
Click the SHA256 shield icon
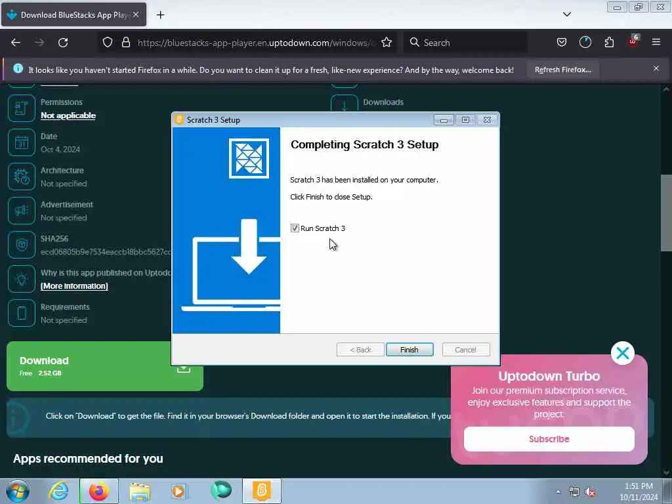[22, 245]
